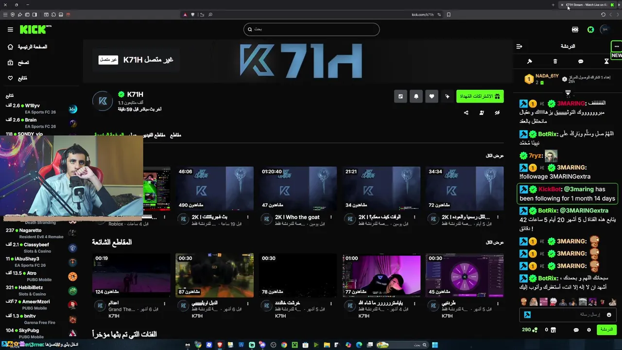Click the search box in Kick header
This screenshot has height=350, width=622.
click(311, 29)
